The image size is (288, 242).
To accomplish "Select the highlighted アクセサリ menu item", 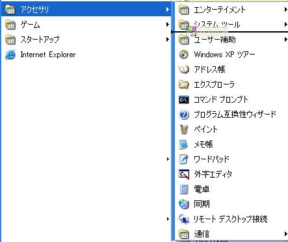I will coord(86,9).
